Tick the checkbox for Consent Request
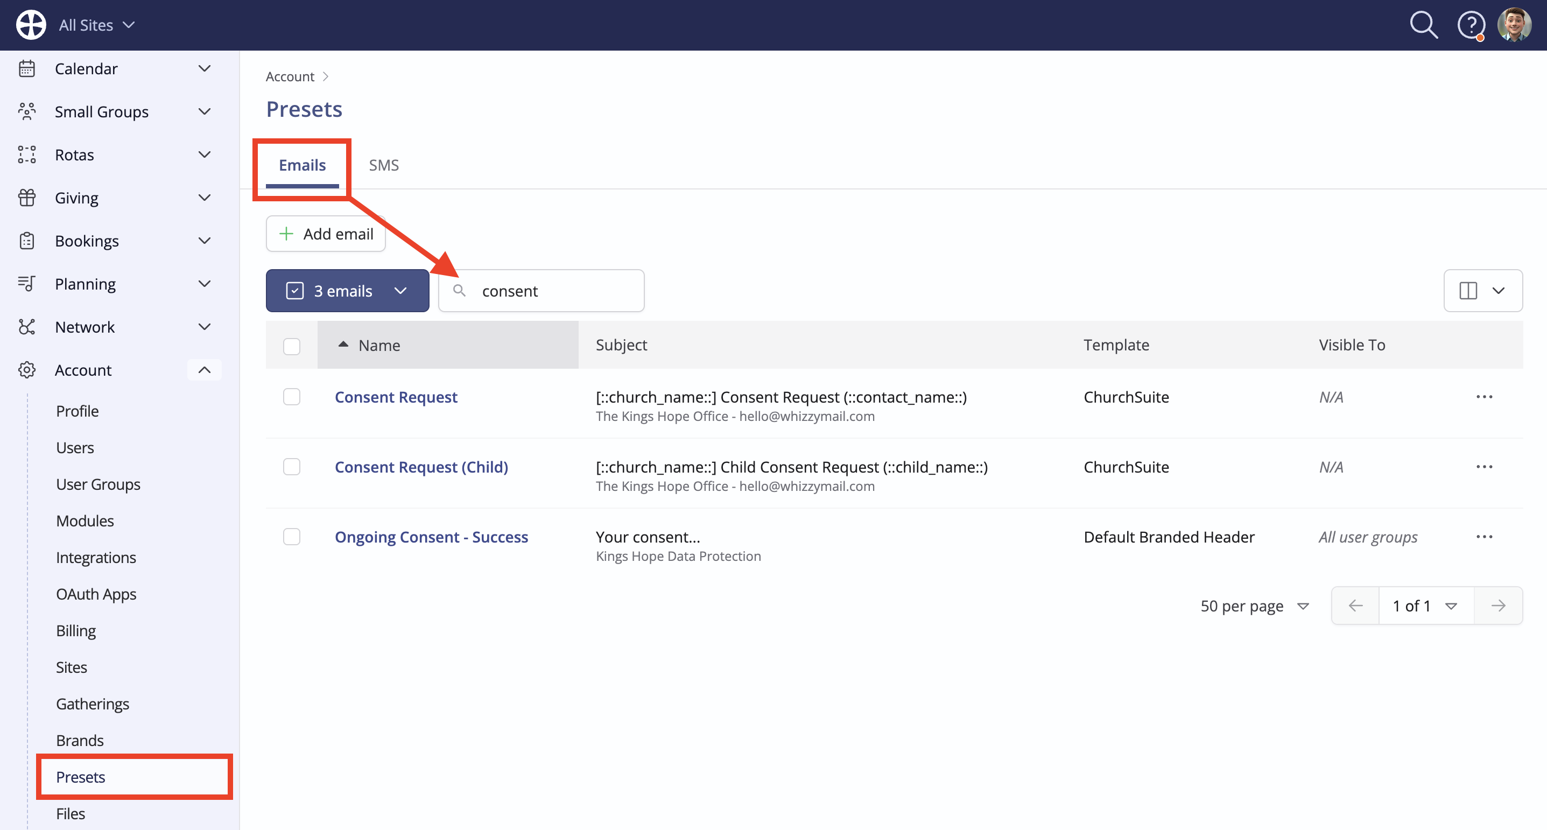Viewport: 1547px width, 830px height. (x=292, y=397)
